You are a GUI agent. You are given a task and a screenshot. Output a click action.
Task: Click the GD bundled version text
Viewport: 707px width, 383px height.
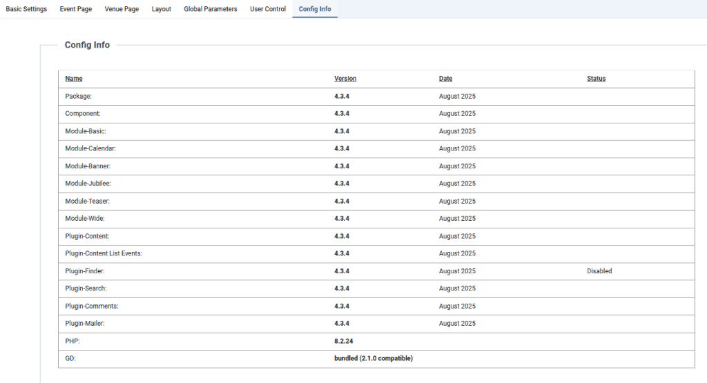(374, 358)
